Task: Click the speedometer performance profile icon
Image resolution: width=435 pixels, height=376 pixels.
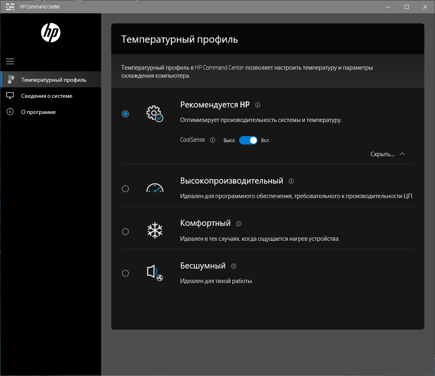Action: (x=155, y=188)
